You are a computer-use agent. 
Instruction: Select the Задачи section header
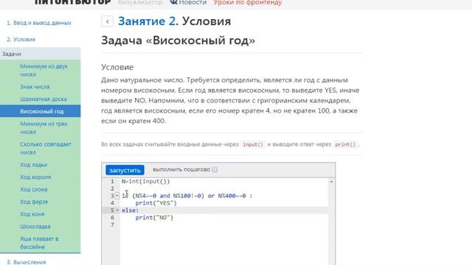[x=41, y=54]
